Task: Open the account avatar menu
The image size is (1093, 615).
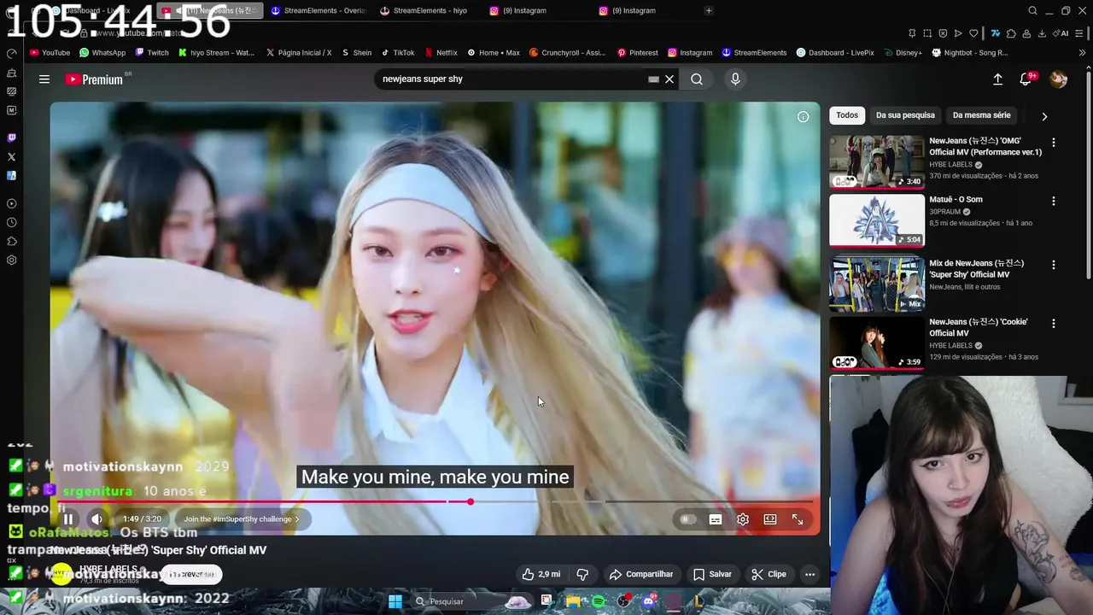Action: tap(1059, 79)
